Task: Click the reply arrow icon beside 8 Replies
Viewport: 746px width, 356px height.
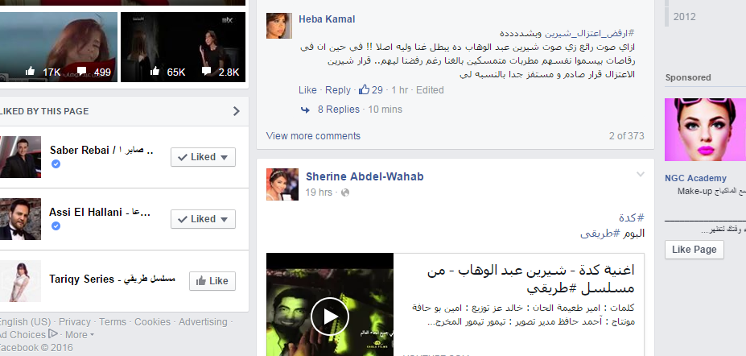Action: [x=305, y=110]
